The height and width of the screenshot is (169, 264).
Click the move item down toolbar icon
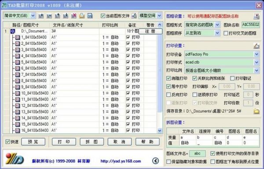pos(66,16)
